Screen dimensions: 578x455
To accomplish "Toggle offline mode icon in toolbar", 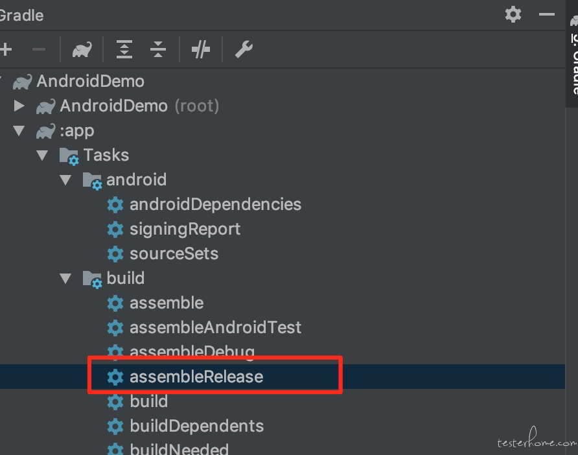I will coord(201,49).
